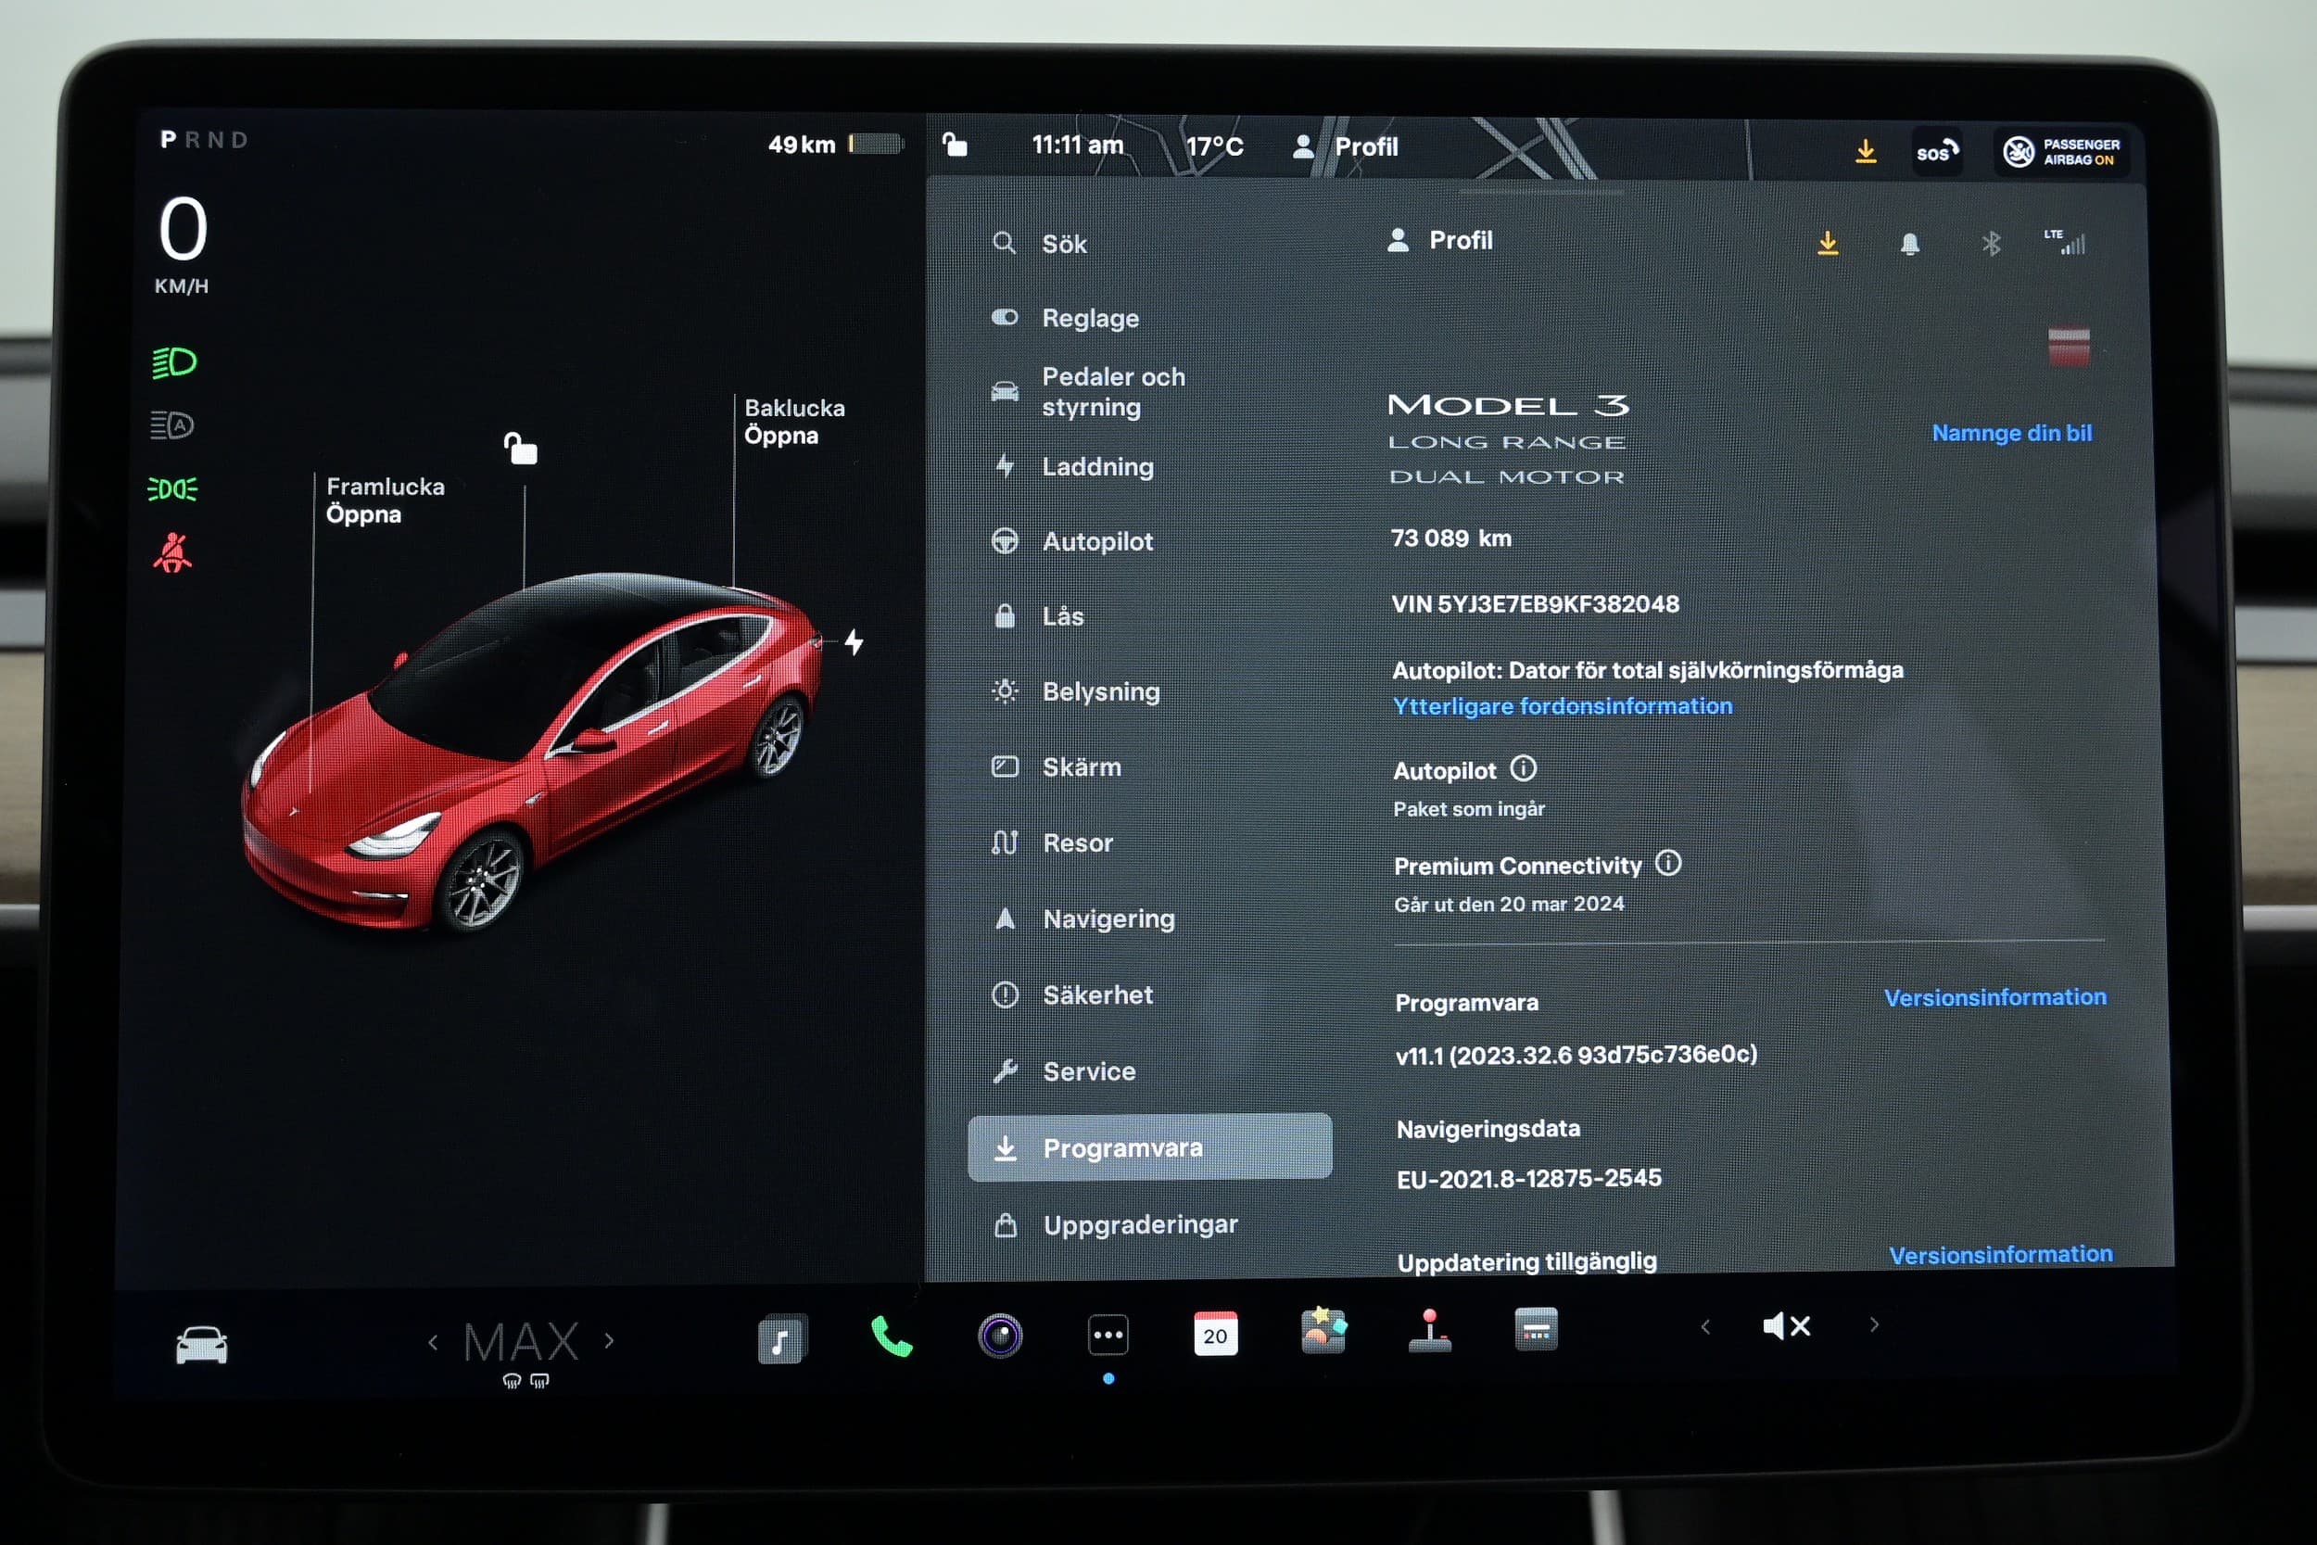Click the LTE signal strength icon

[x=2066, y=241]
